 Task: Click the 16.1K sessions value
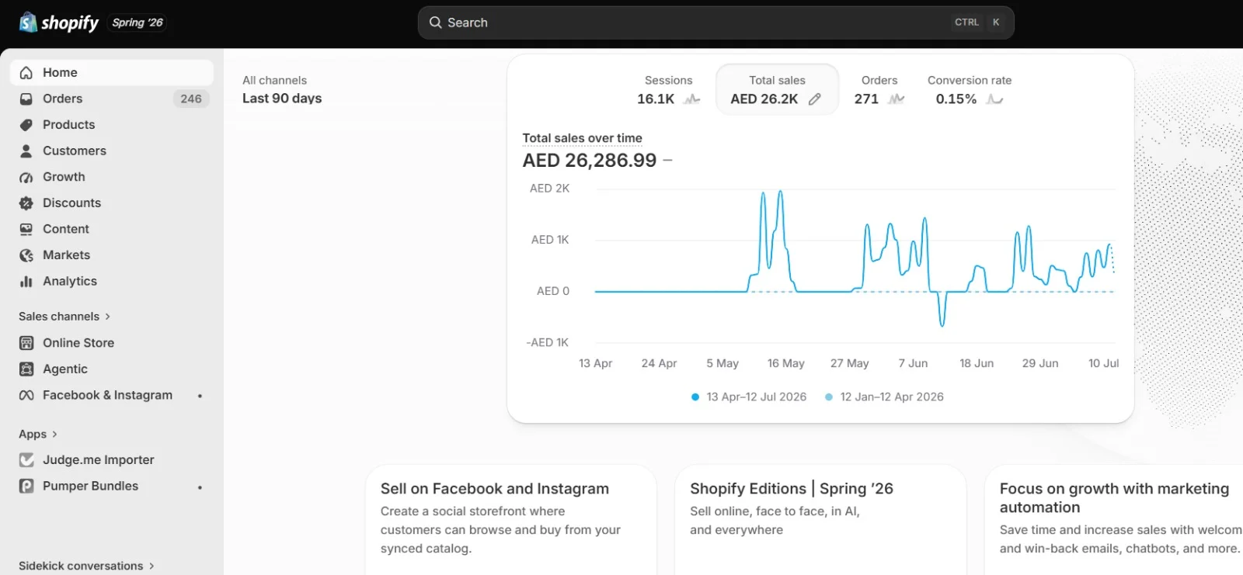click(656, 99)
